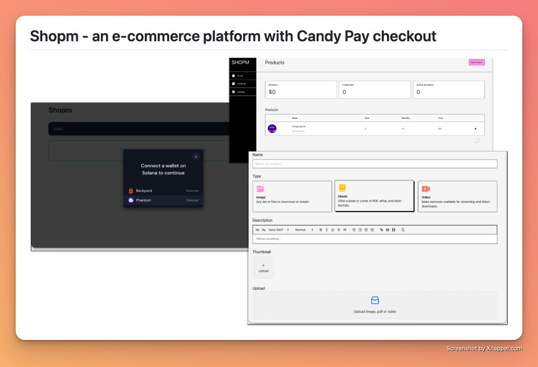
Task: Choose the Video product type card
Action: click(457, 196)
